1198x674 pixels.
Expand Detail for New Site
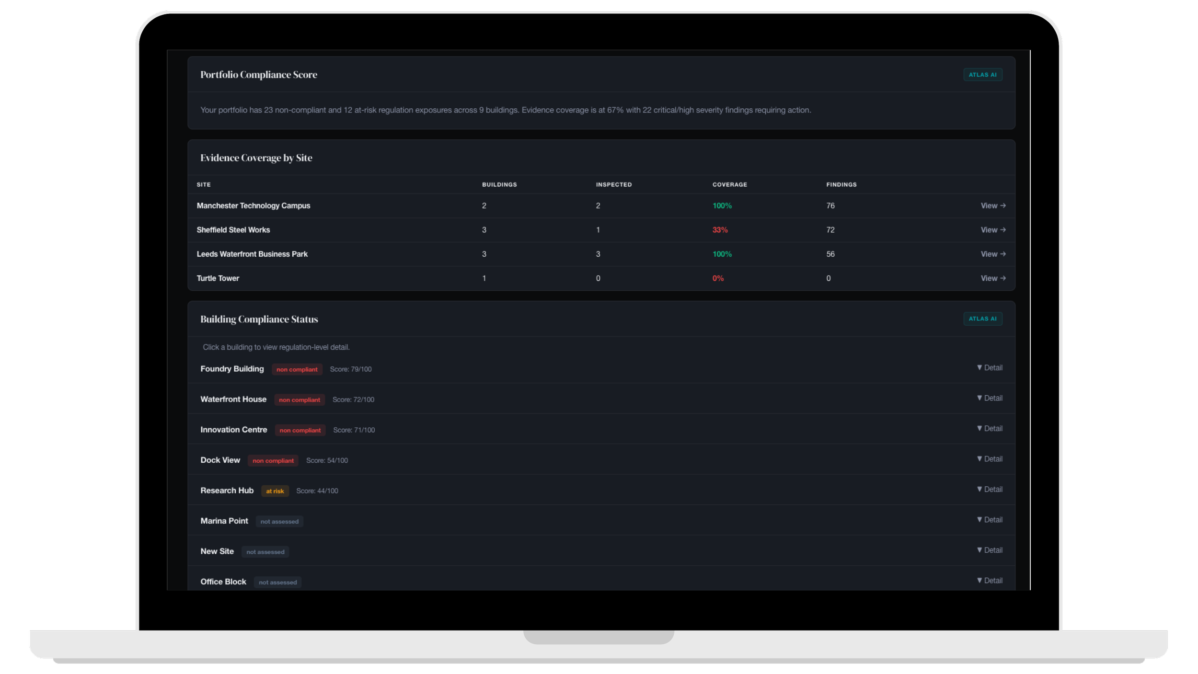[x=989, y=550]
